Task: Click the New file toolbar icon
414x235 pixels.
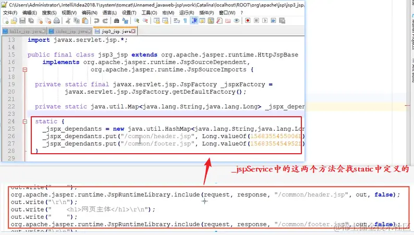Action: tap(6, 20)
